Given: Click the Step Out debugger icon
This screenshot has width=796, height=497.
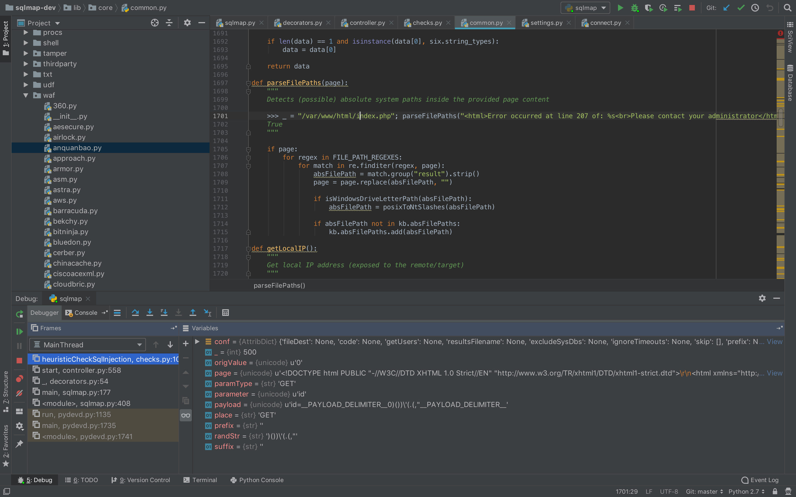Looking at the screenshot, I should tap(193, 313).
